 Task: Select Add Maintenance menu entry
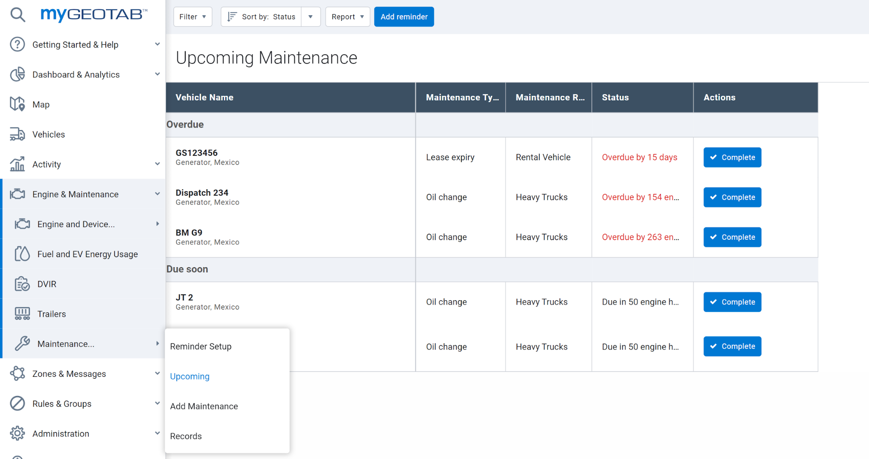click(204, 406)
